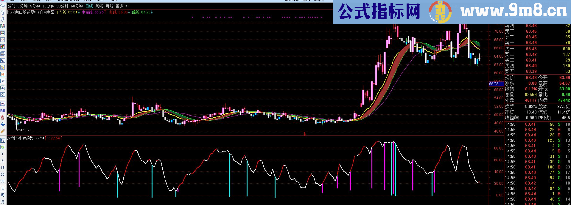
Task: Open the f(x) formula manager icon
Action: 3,88
